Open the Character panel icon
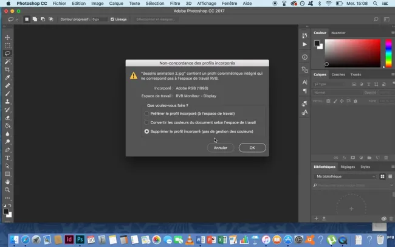 click(x=304, y=82)
